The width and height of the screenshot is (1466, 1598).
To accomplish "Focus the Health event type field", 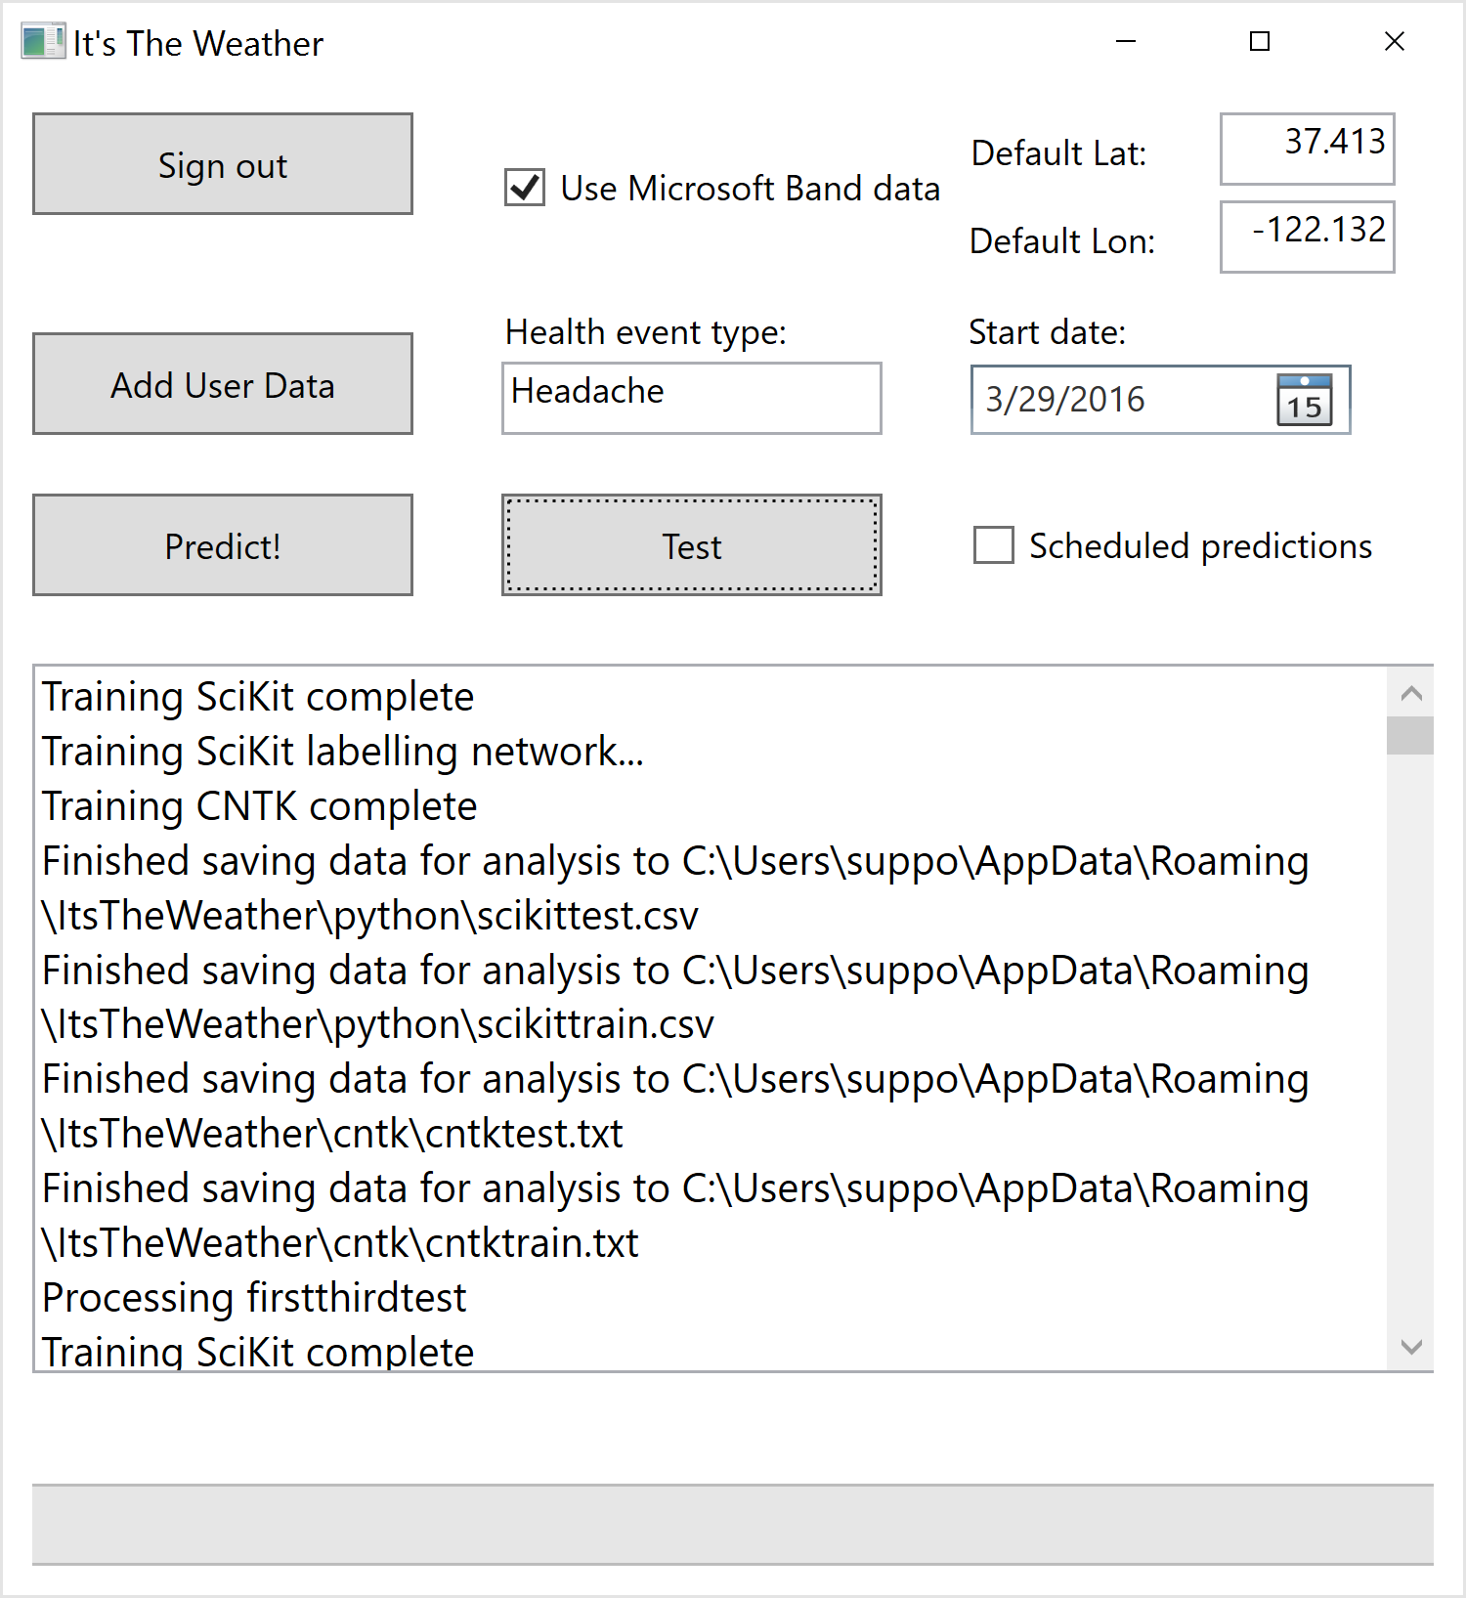I will click(692, 399).
